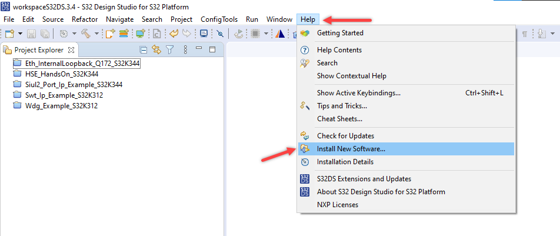The image size is (560, 236).
Task: Toggle the pilcrow show whitespace icon
Action: coord(525,34)
